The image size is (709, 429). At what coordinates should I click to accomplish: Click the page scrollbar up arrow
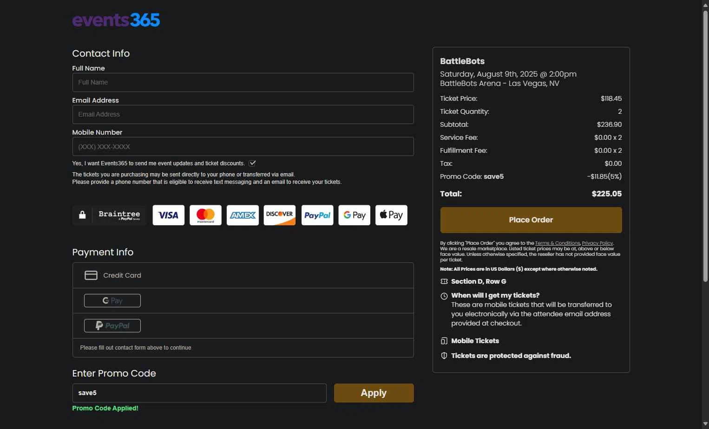pos(705,5)
